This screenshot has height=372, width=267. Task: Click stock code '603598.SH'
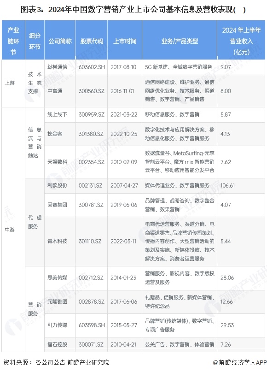(92, 325)
